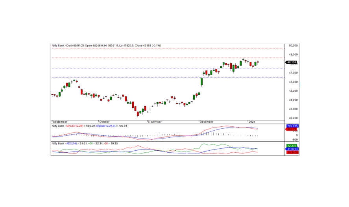Click the 50,000 price axis label
The width and height of the screenshot is (349, 207).
click(293, 45)
